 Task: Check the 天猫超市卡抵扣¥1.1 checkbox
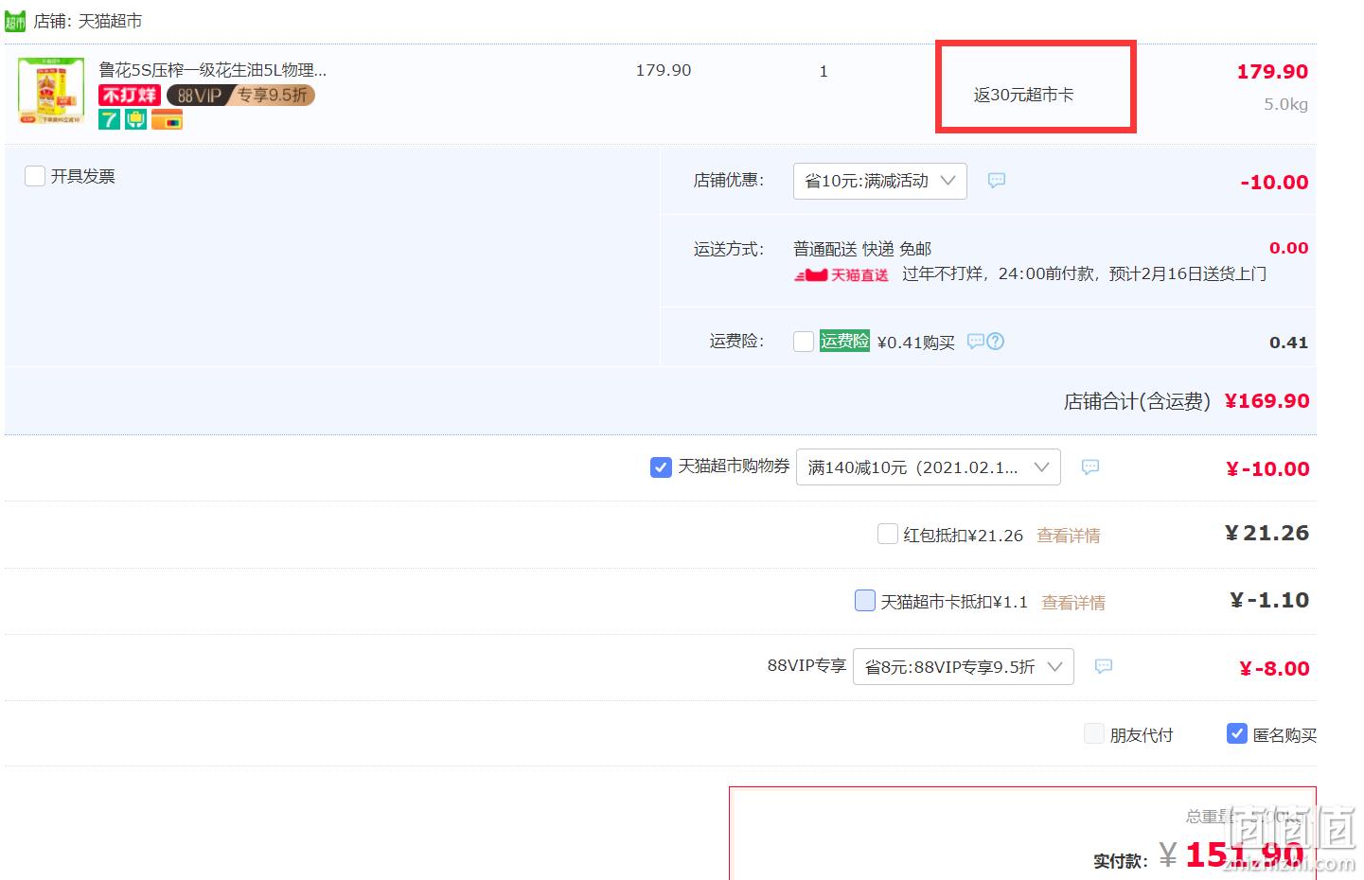[865, 600]
